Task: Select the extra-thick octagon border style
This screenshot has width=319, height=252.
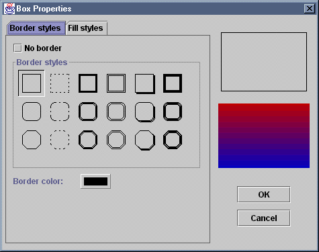Action: 173,140
